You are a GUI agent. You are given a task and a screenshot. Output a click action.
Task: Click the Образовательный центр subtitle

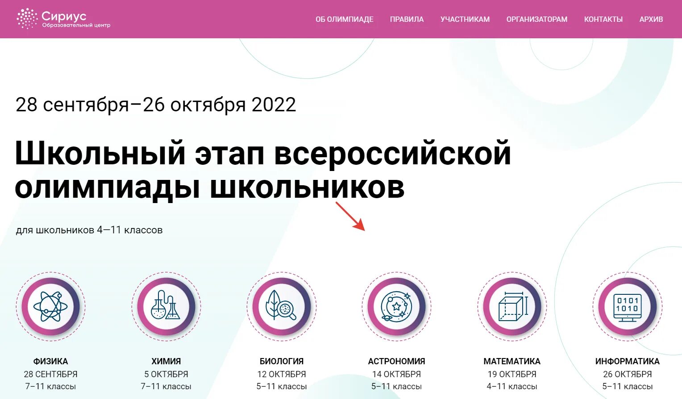point(76,25)
